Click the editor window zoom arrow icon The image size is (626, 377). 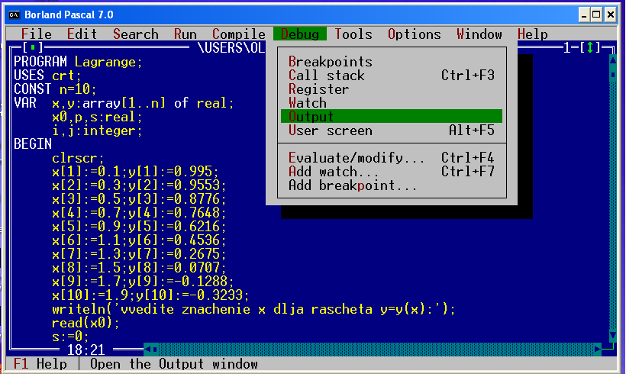pyautogui.click(x=589, y=48)
